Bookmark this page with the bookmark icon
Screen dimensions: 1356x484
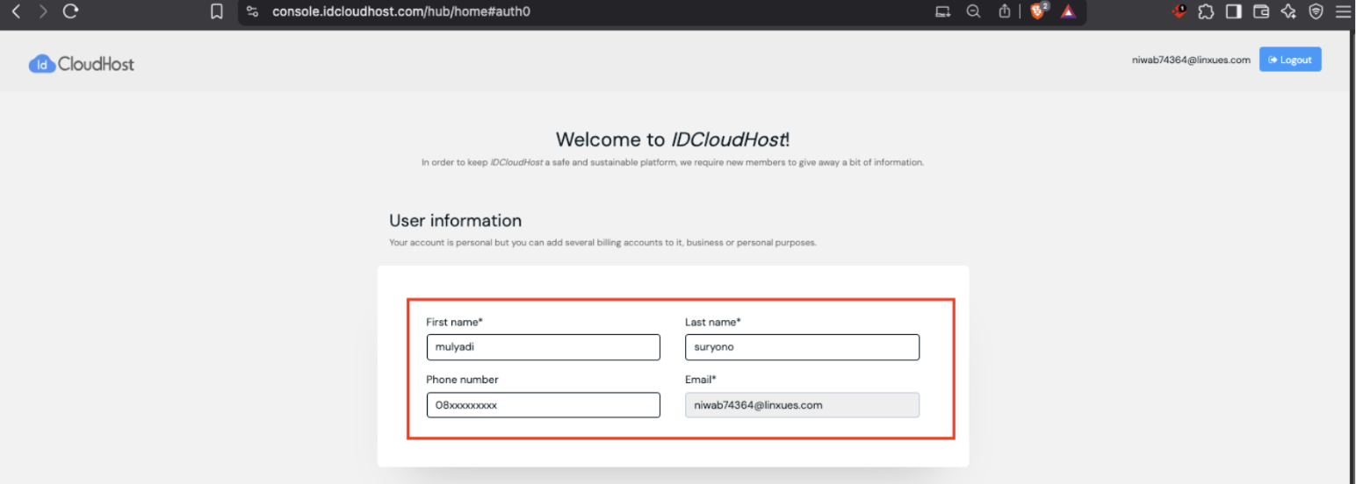217,12
